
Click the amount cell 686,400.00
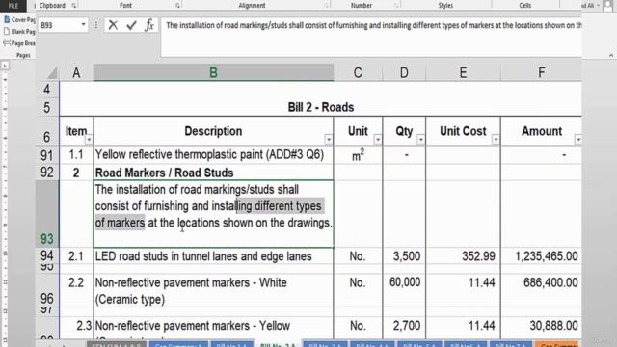point(542,291)
